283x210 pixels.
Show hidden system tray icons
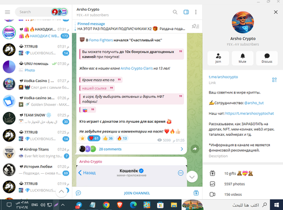pos(63,205)
